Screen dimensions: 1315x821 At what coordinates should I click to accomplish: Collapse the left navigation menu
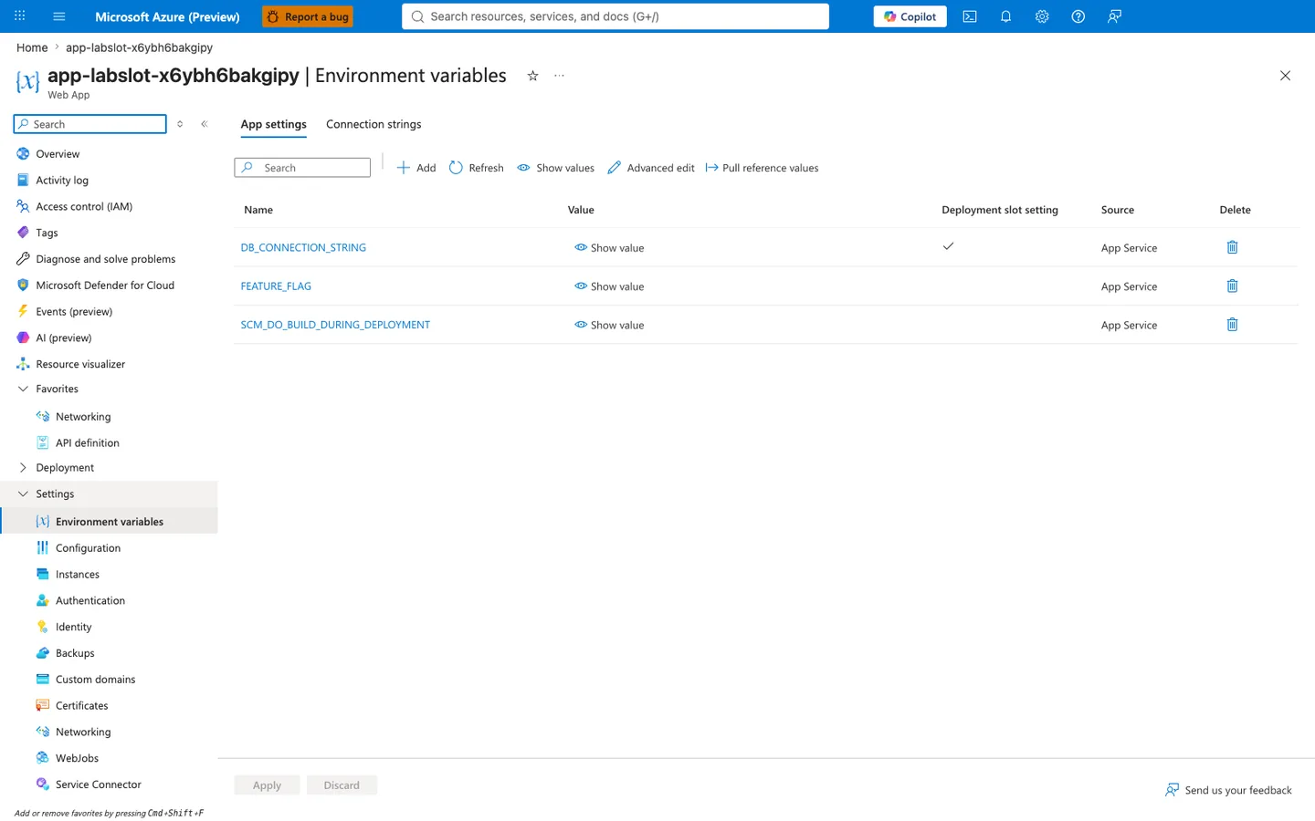(205, 124)
